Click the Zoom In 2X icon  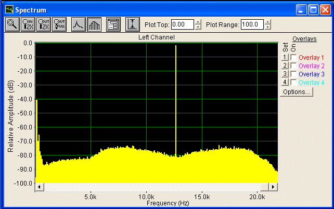28,24
